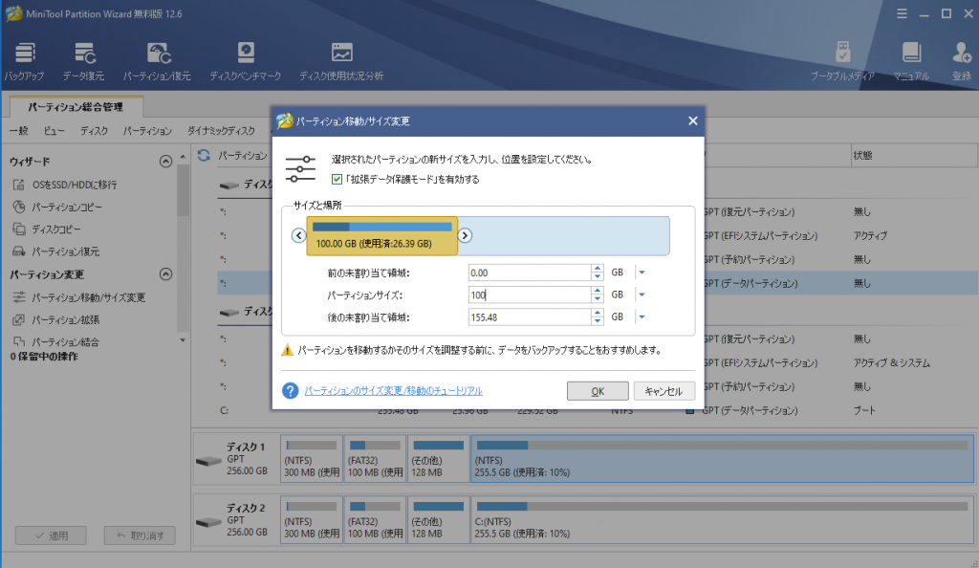The height and width of the screenshot is (568, 979).
Task: Open the パーティション menu
Action: tap(147, 130)
